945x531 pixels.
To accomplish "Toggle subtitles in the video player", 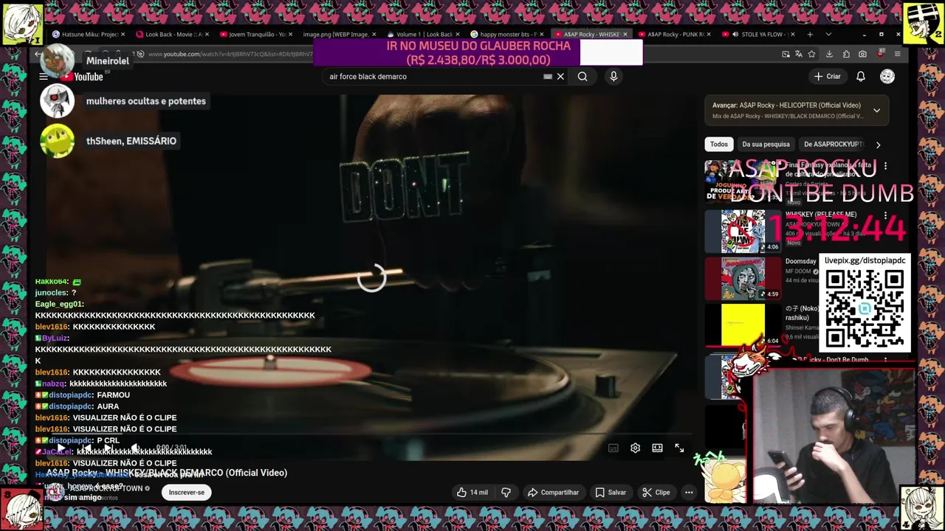I will tap(613, 448).
